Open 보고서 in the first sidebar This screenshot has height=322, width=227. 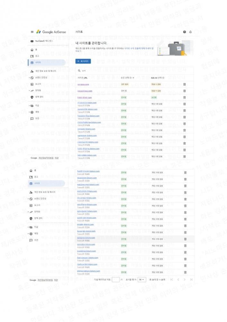(36, 84)
